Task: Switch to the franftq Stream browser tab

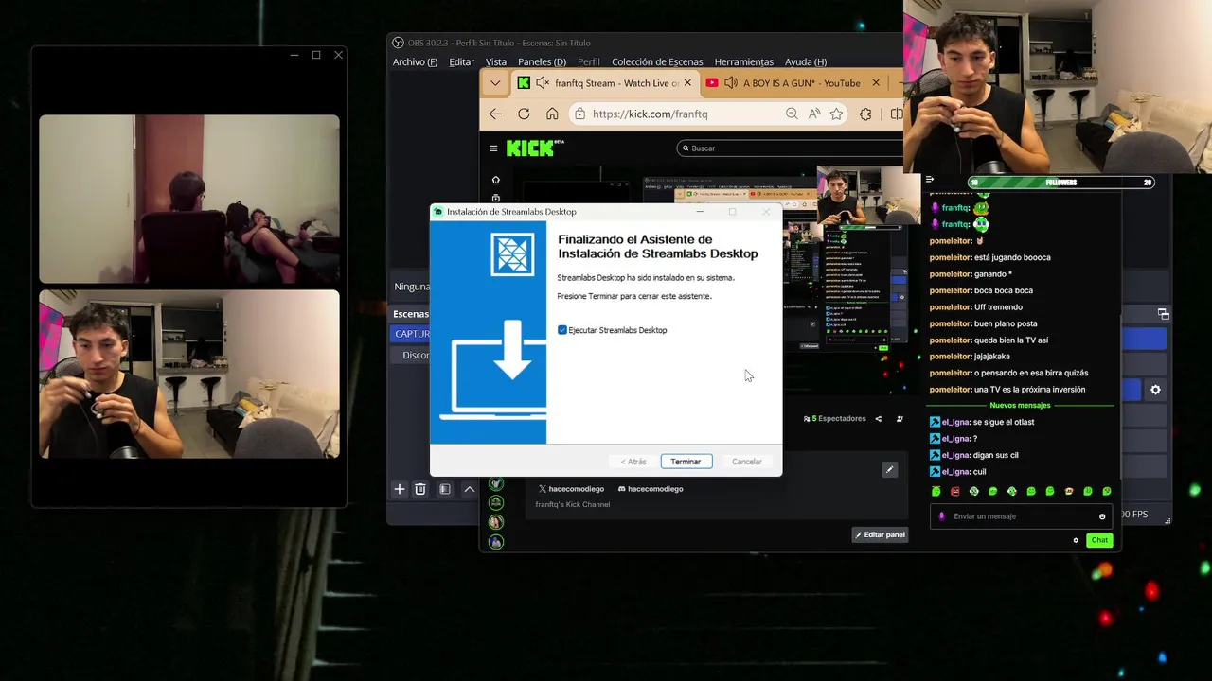Action: click(x=604, y=83)
